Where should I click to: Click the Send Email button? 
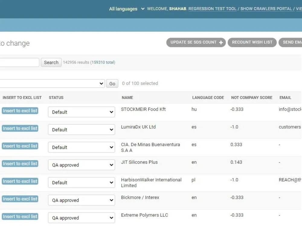point(290,42)
